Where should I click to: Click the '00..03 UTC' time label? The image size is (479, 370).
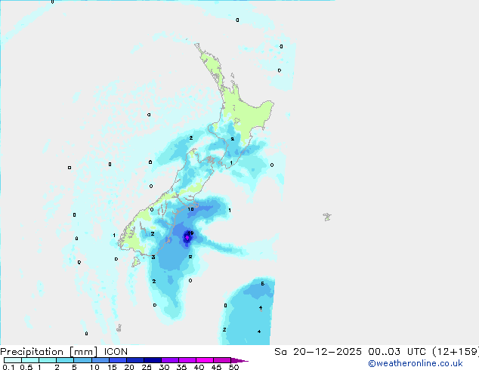pos(397,352)
